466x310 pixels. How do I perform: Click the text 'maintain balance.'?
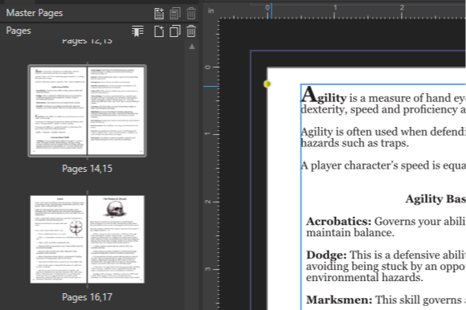pyautogui.click(x=350, y=233)
